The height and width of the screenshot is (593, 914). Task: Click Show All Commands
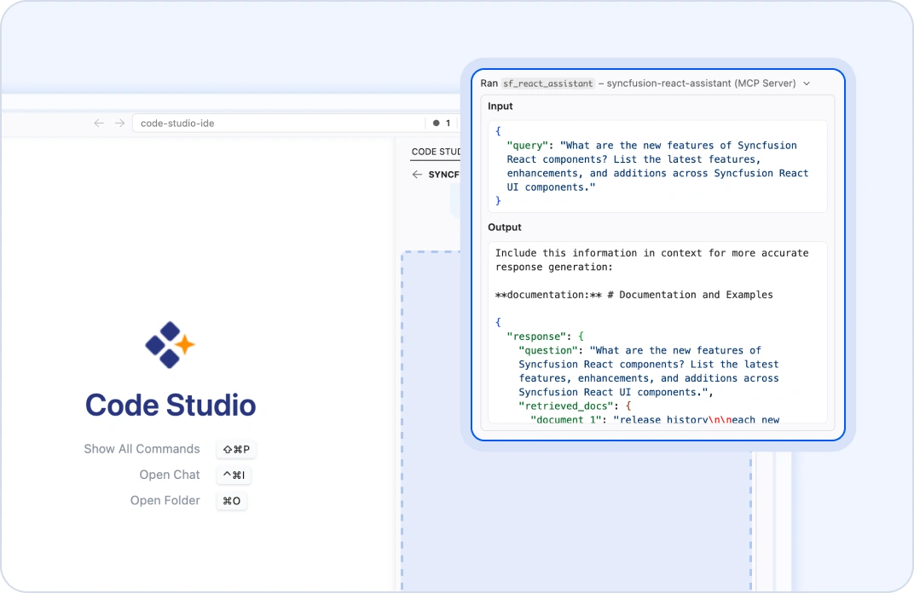pos(142,449)
